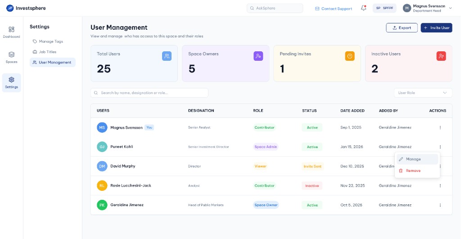The image size is (461, 239).
Task: Click the USERS column header
Action: (x=103, y=111)
